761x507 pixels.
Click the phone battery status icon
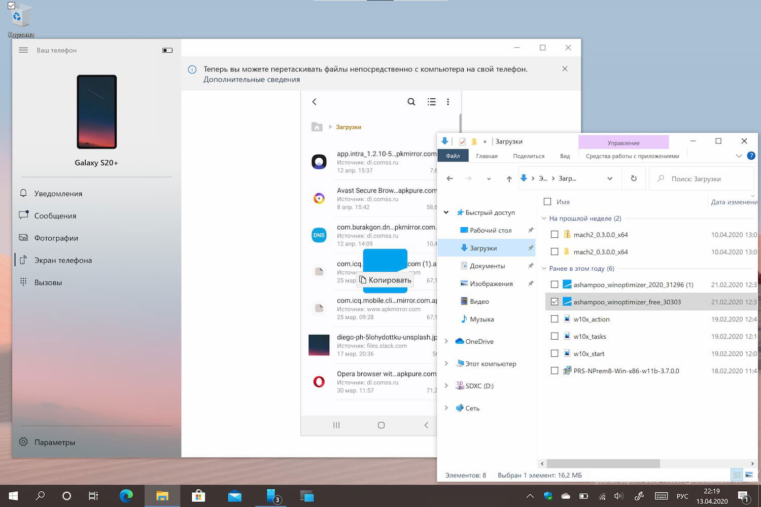(167, 50)
